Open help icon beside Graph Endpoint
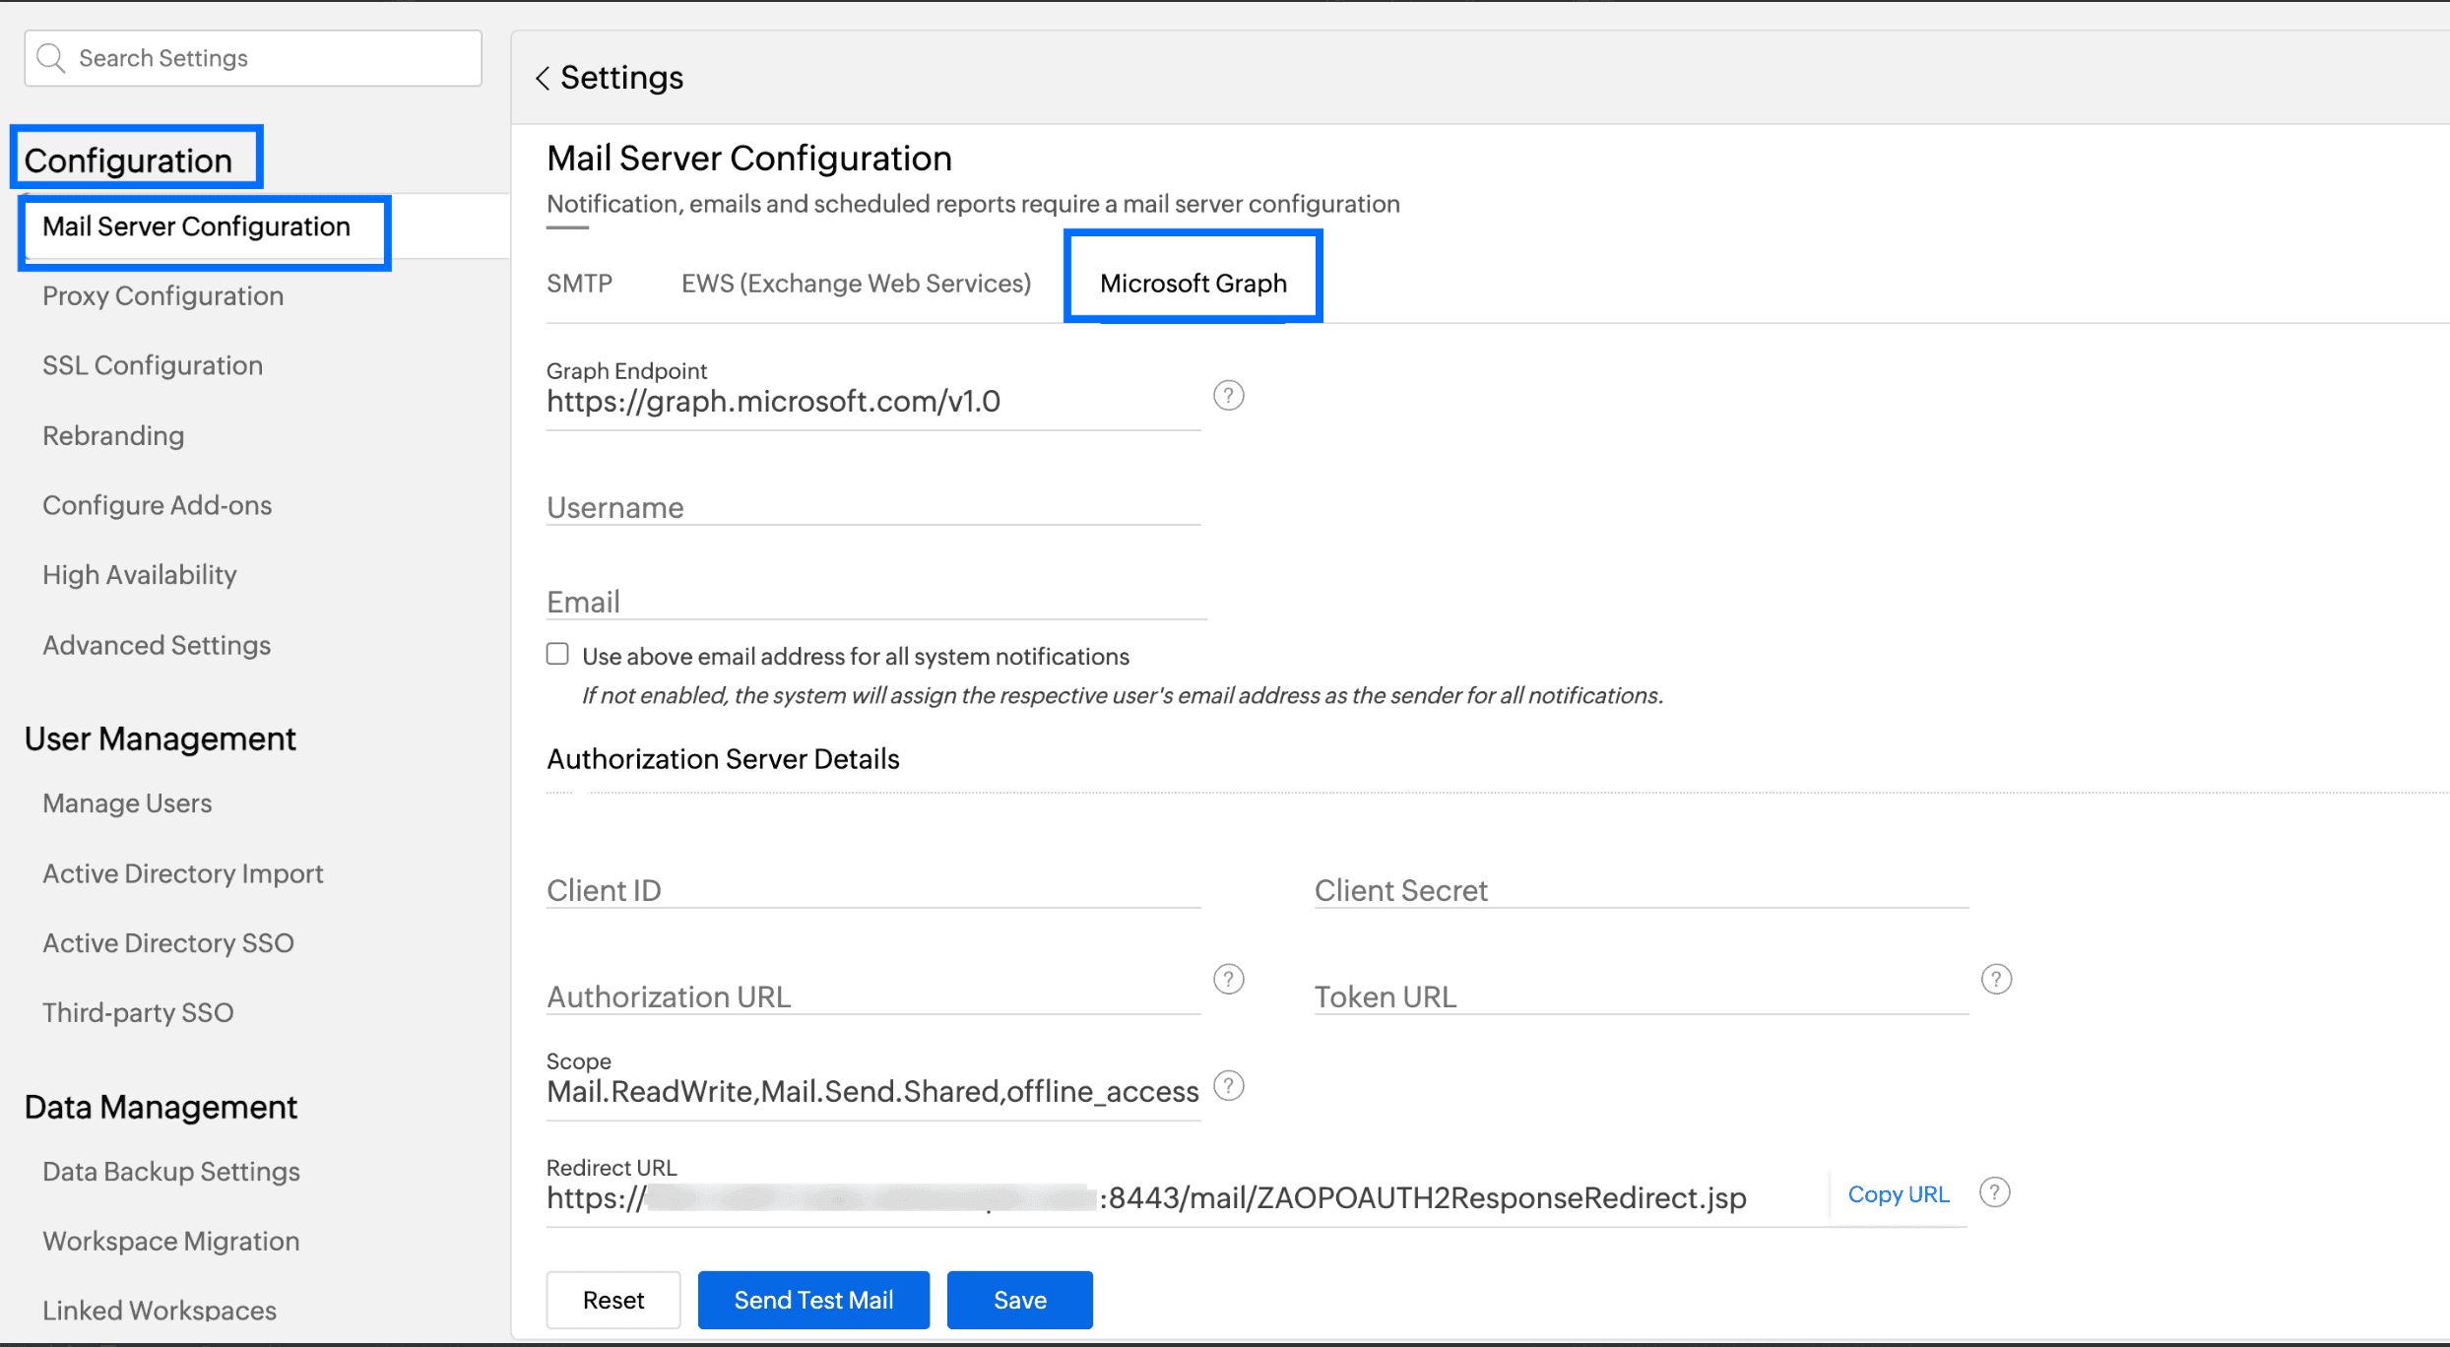Image resolution: width=2450 pixels, height=1347 pixels. [1228, 396]
